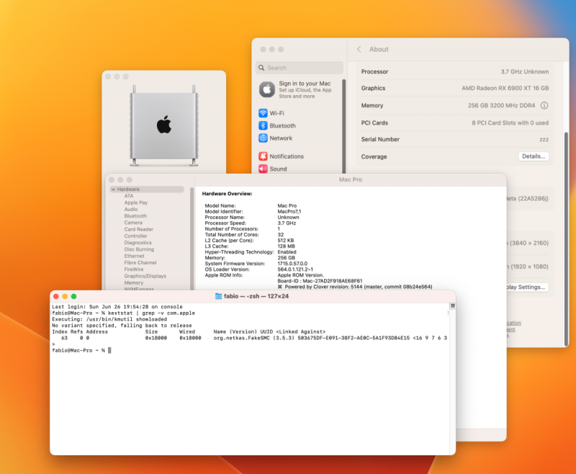
Task: Click the About pane vertical scrollbar
Action: [x=566, y=239]
